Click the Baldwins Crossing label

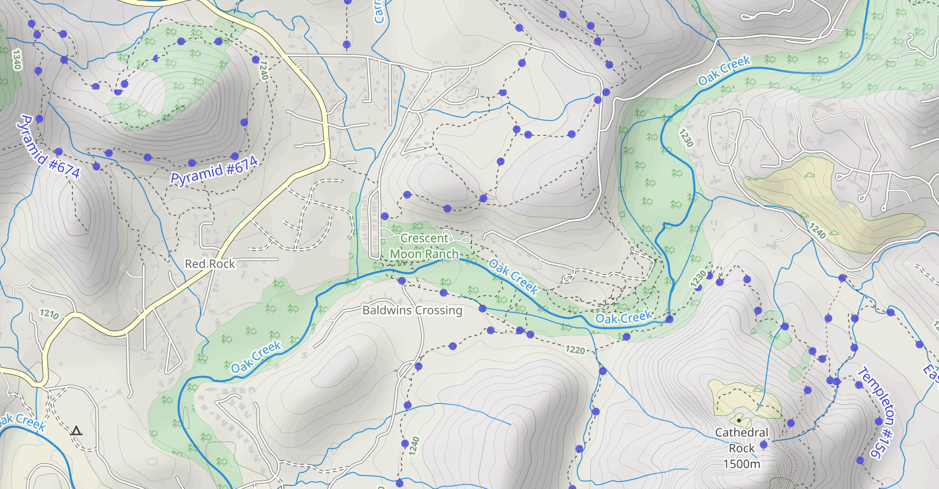[x=412, y=310]
